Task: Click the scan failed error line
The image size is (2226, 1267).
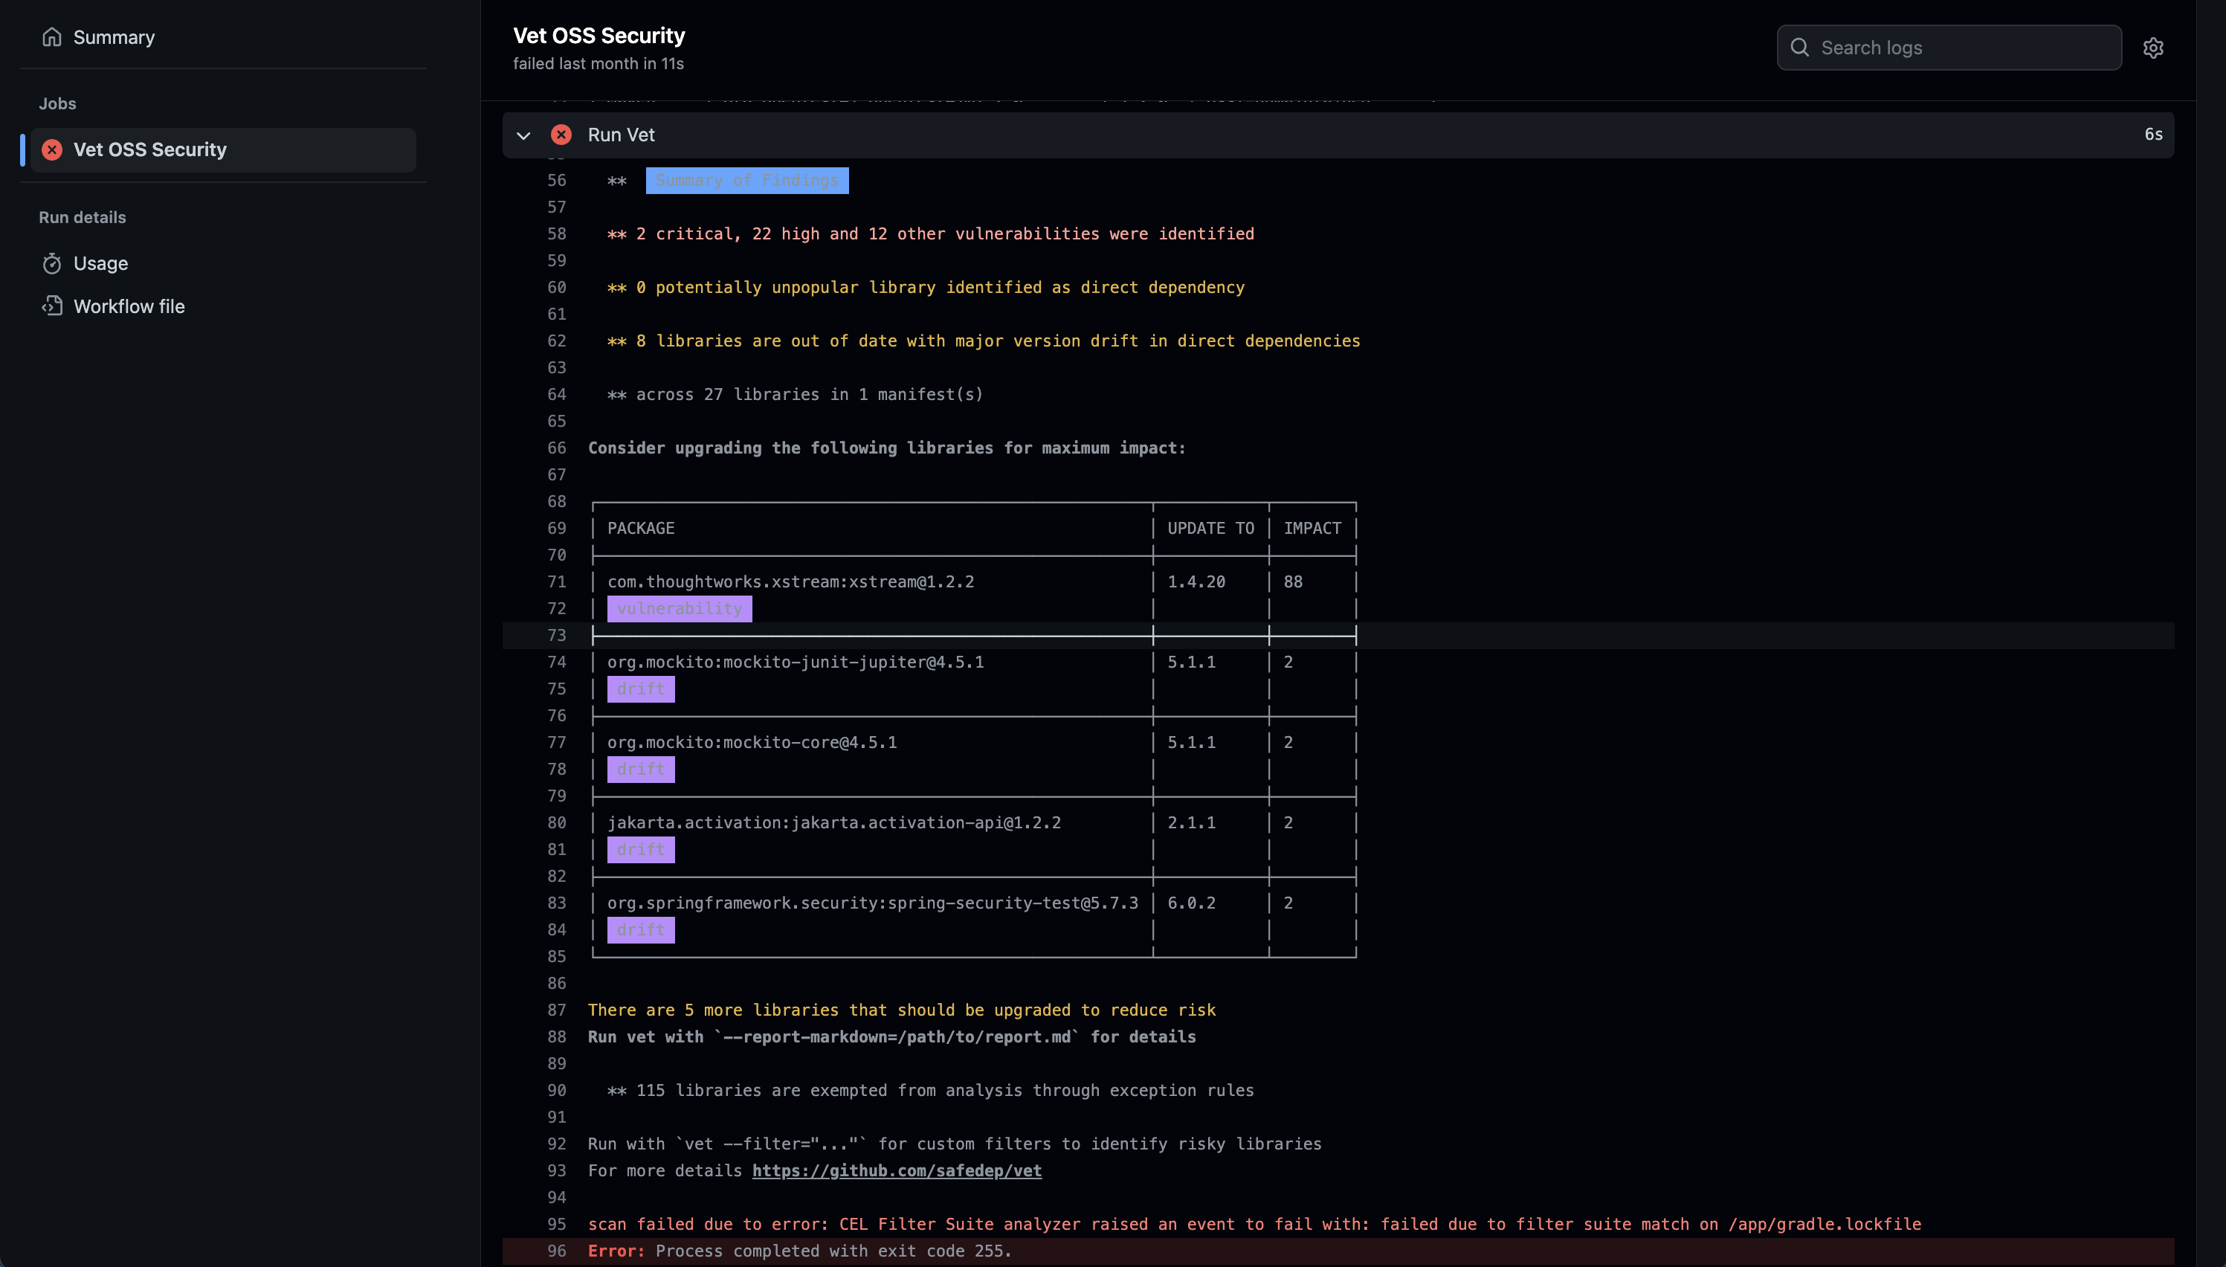Action: [x=1254, y=1225]
